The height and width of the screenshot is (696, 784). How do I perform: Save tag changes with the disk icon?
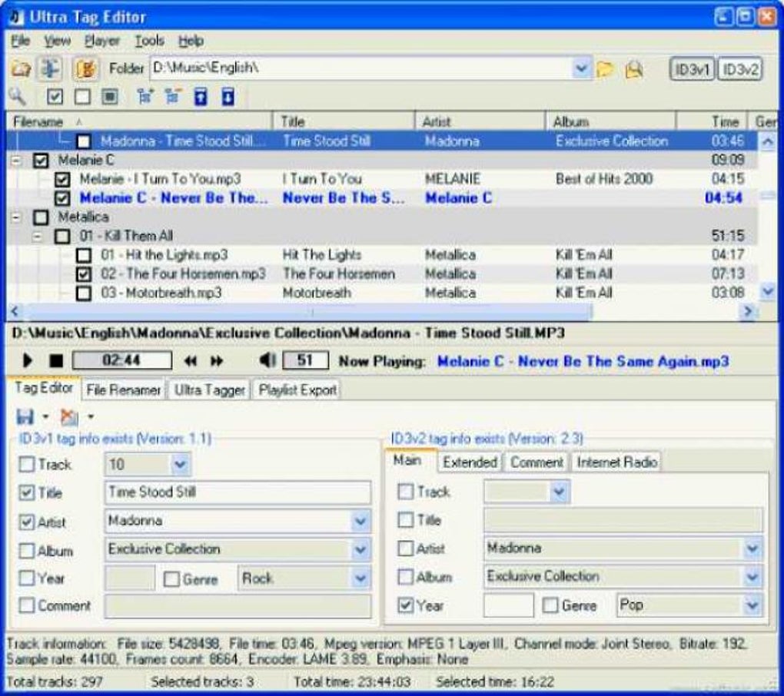[25, 417]
